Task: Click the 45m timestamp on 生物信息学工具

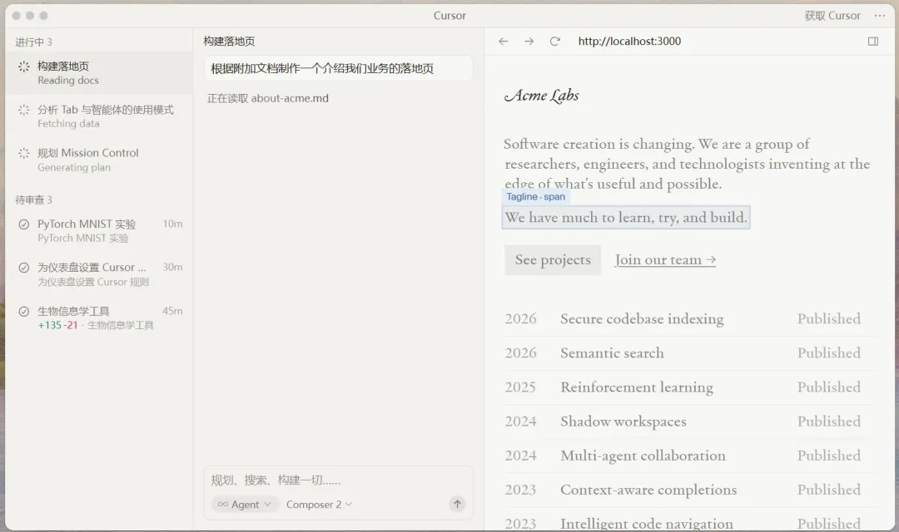Action: [172, 311]
